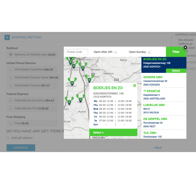Click the step 4 number badge
Image resolution: width=196 pixels, height=184 pixels.
pos(7,37)
